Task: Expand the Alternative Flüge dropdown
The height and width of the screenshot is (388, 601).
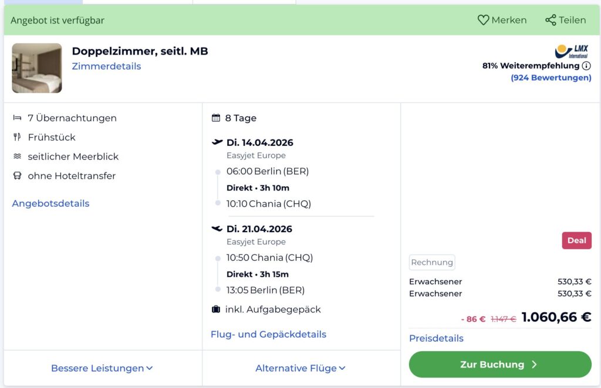Action: tap(300, 368)
